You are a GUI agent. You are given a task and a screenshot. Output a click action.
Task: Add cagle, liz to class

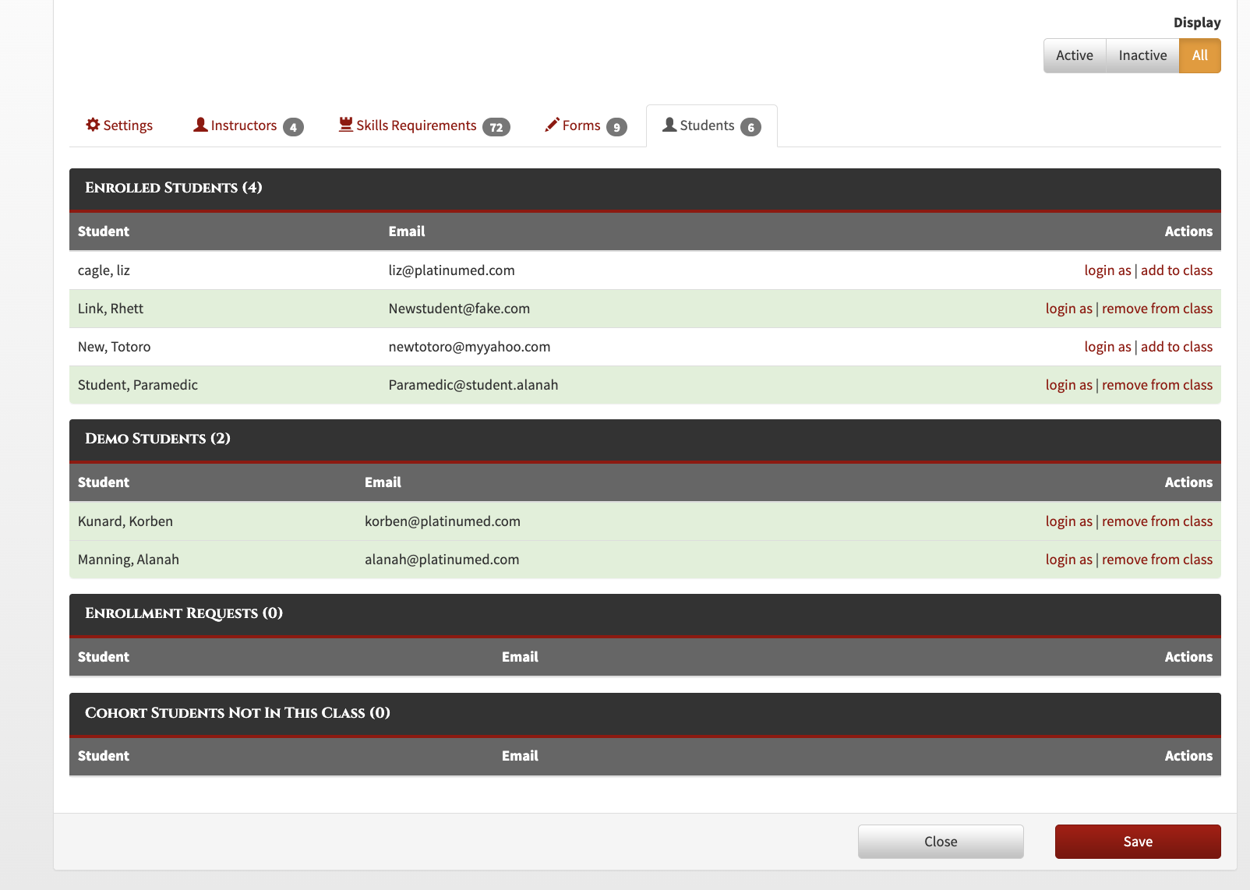pyautogui.click(x=1177, y=270)
